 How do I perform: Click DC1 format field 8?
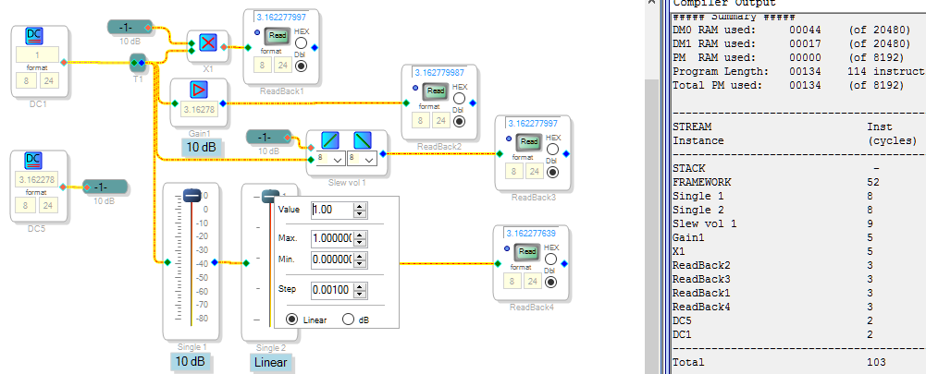point(27,79)
